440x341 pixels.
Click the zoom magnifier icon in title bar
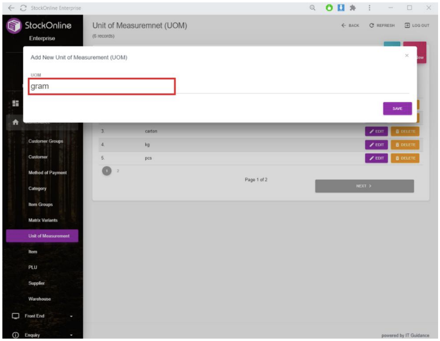pyautogui.click(x=313, y=8)
